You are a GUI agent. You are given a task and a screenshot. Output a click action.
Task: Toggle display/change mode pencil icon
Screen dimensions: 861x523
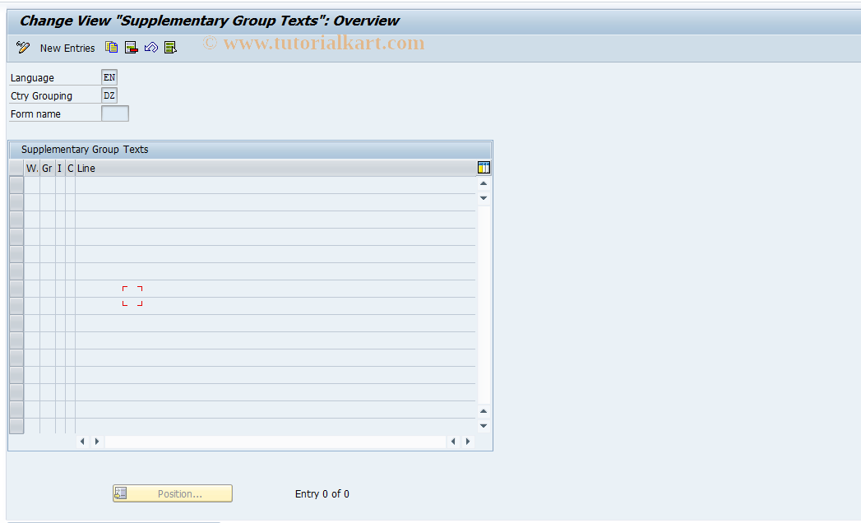tap(23, 48)
